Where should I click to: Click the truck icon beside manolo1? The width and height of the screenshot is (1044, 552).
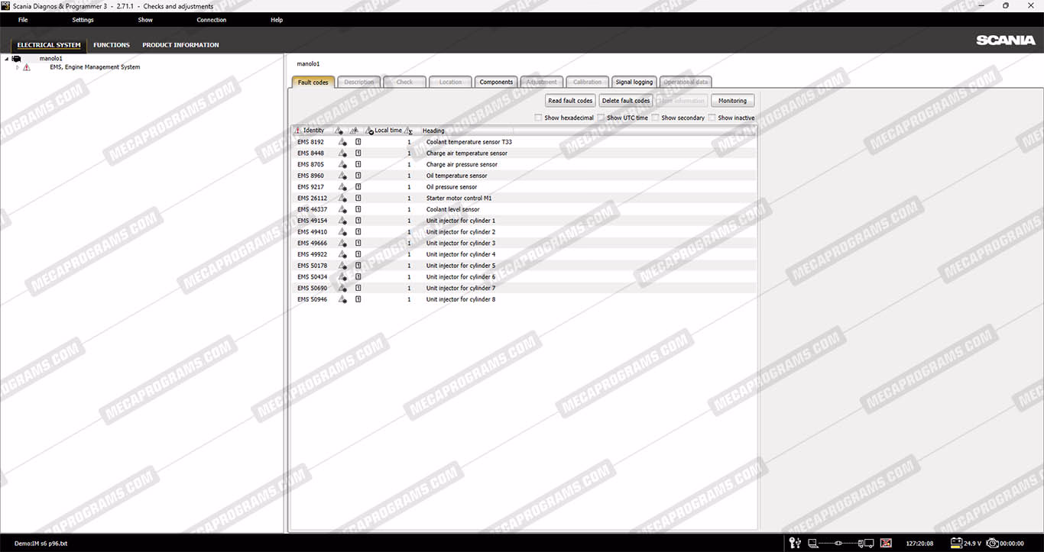(x=16, y=59)
